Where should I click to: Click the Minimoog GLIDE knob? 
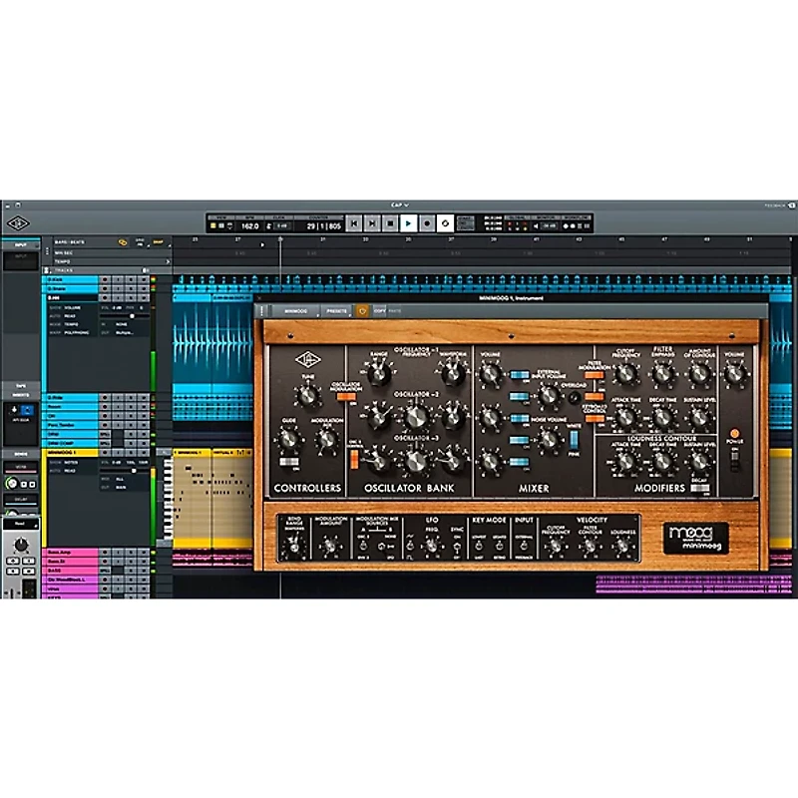point(289,439)
